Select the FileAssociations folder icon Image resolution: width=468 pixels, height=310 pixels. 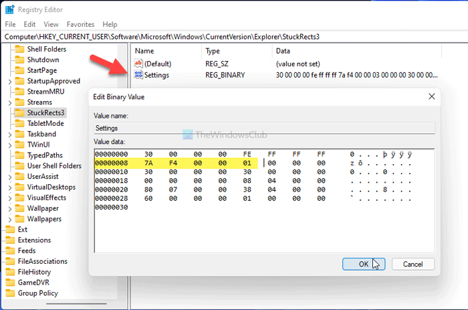10,261
